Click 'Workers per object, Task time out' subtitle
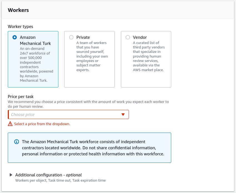The image size is (236, 193). [60, 181]
